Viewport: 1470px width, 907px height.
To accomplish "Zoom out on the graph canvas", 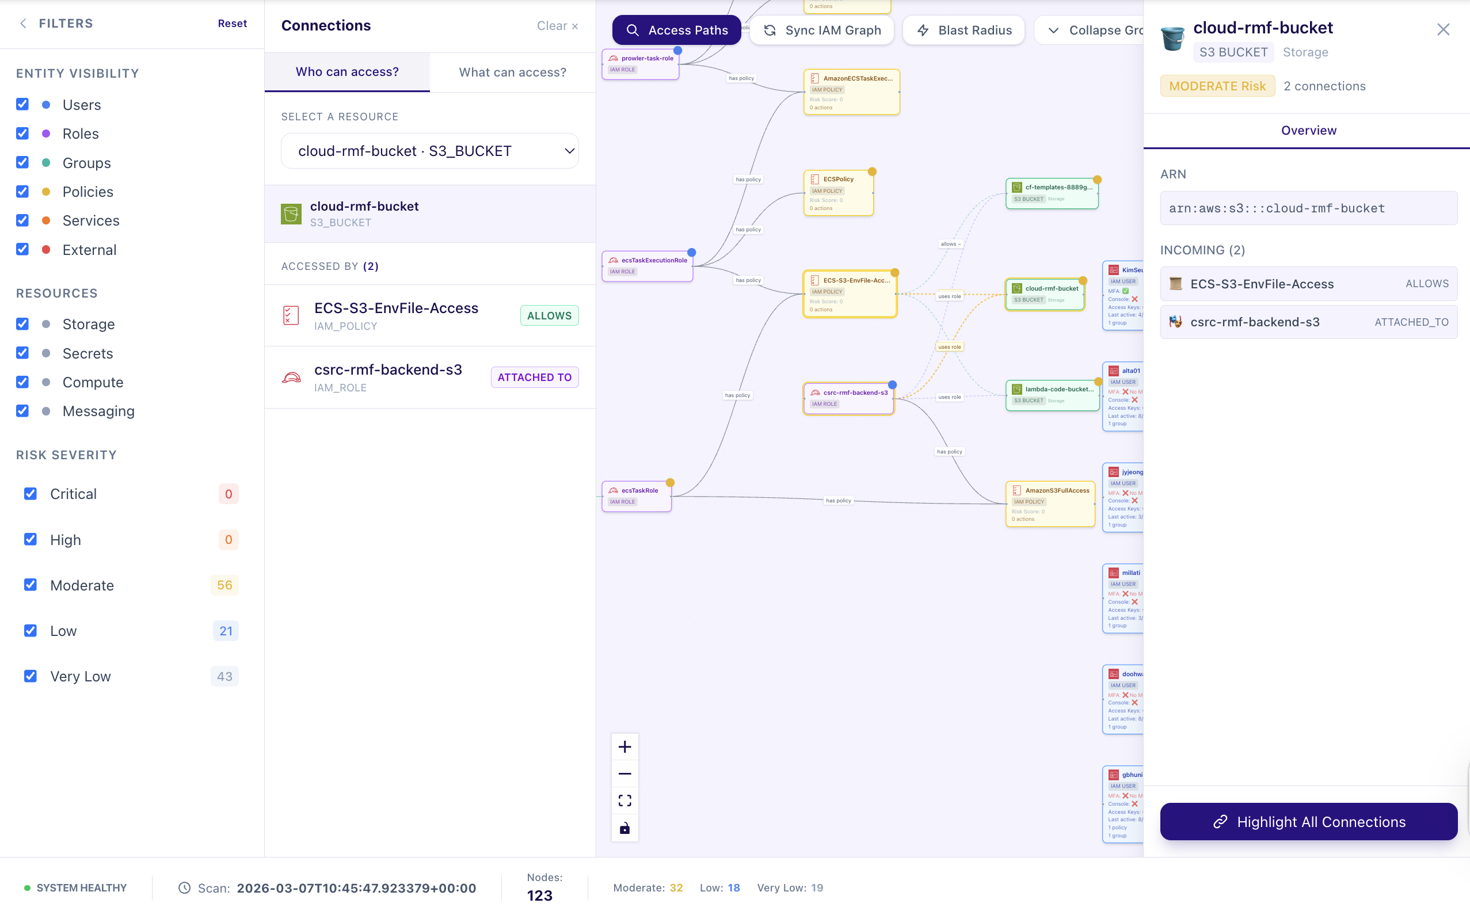I will (x=624, y=774).
